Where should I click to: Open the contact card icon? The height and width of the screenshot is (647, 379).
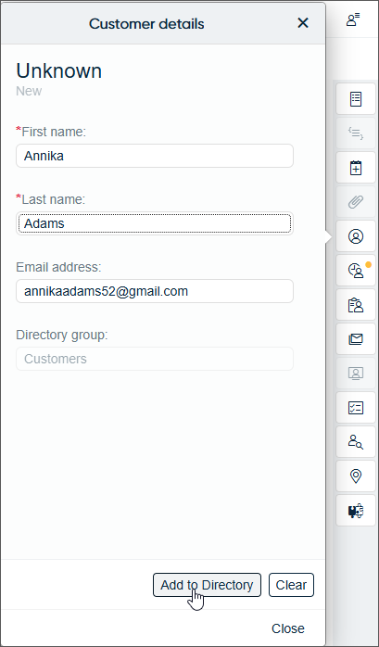(356, 374)
